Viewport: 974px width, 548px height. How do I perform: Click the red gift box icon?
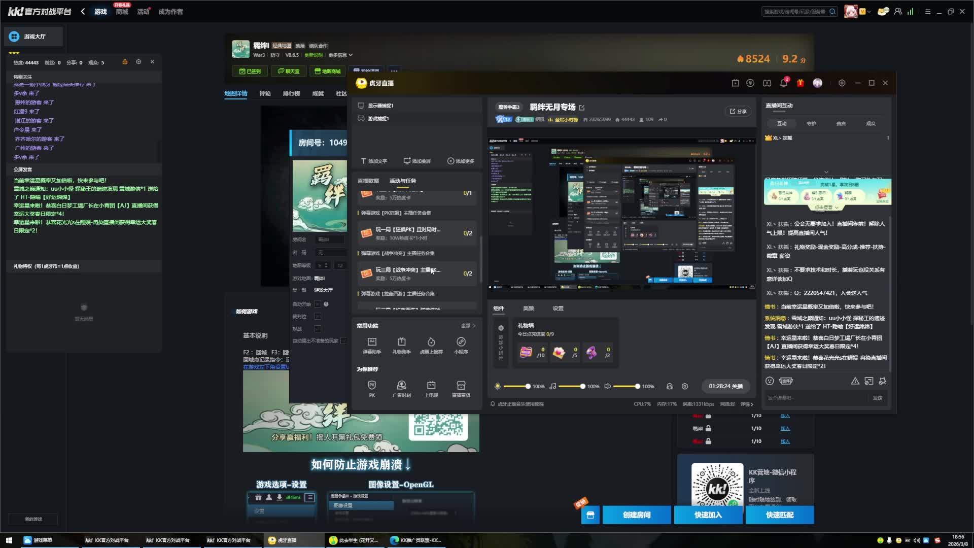pos(800,83)
